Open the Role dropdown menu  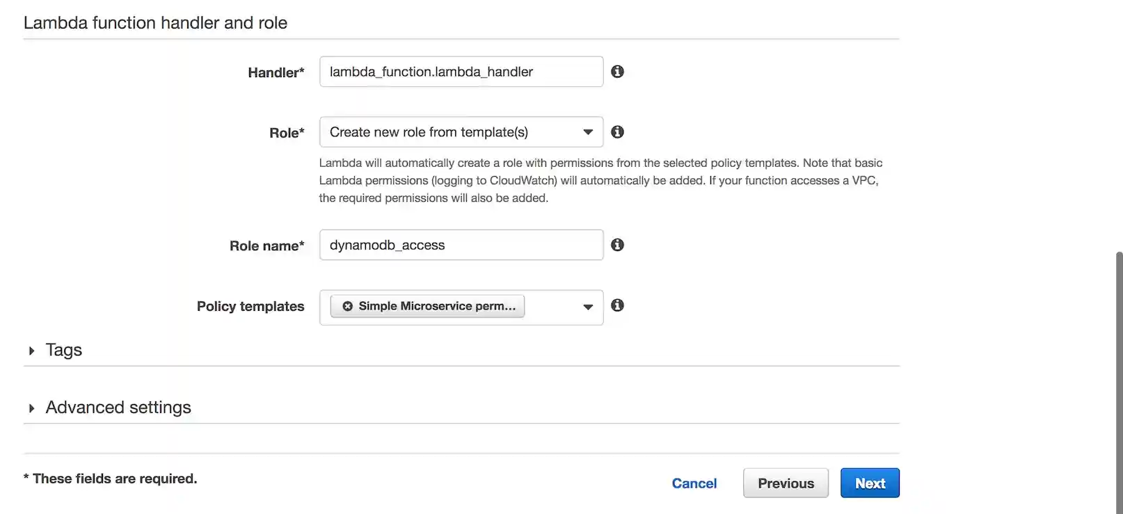[461, 131]
